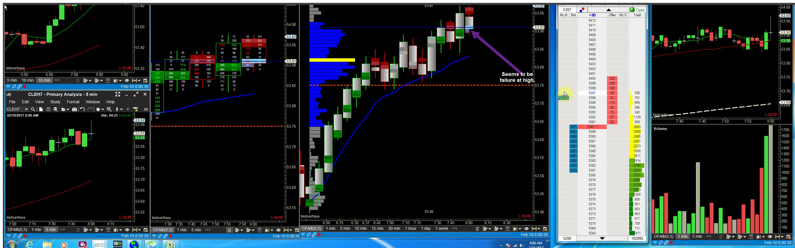Expand the open folder dropdown arrow

point(68,109)
